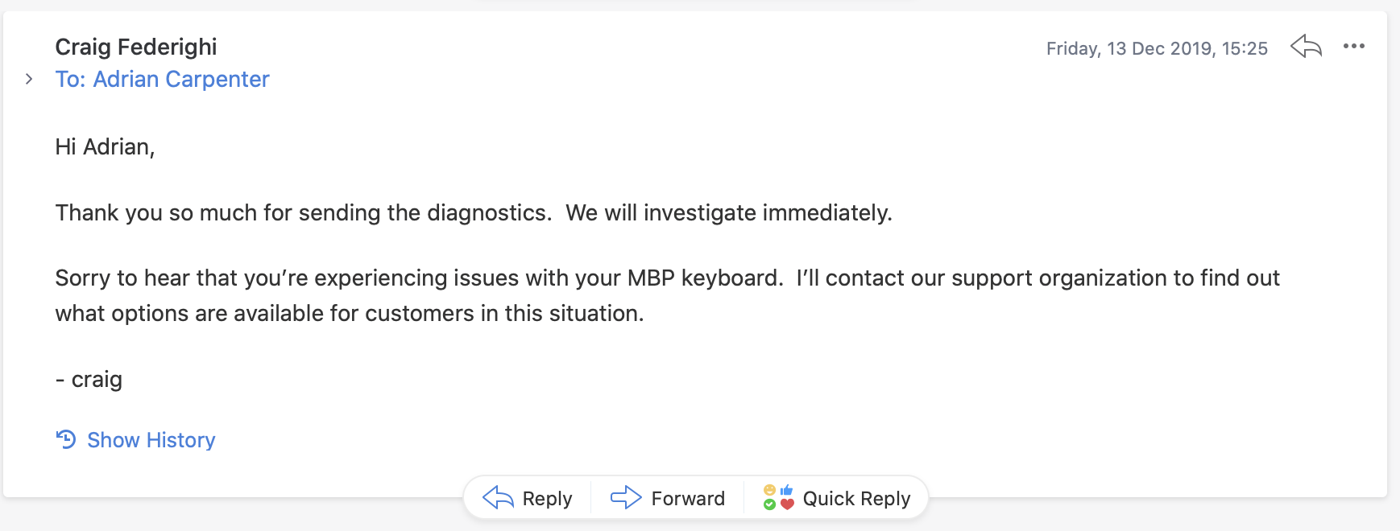Forward this email

687,499
